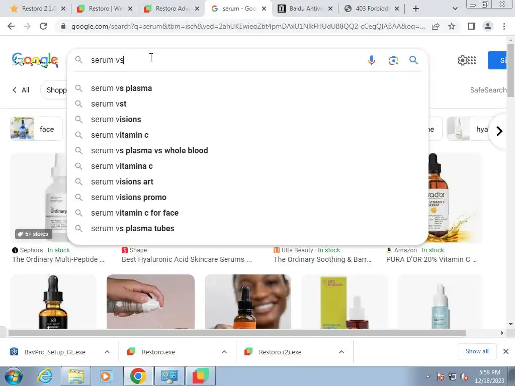Switch to Restoro 2.1.0 tab
Image resolution: width=515 pixels, height=386 pixels.
click(x=37, y=9)
